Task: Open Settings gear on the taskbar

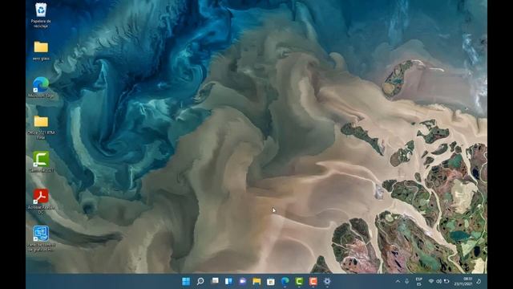Action: pos(327,281)
